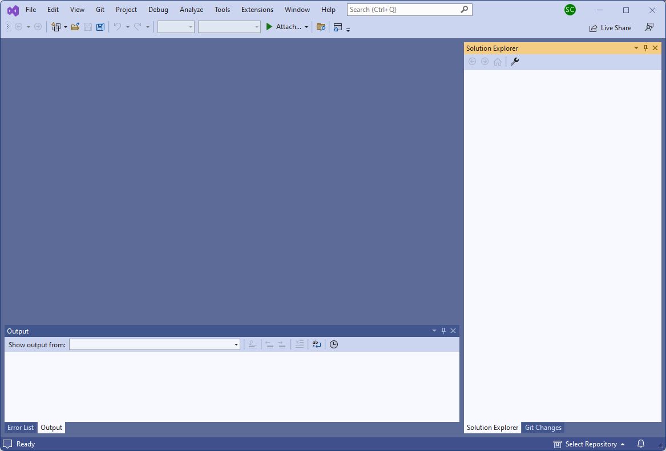Click the Search (Ctrl+Q) box

click(409, 9)
